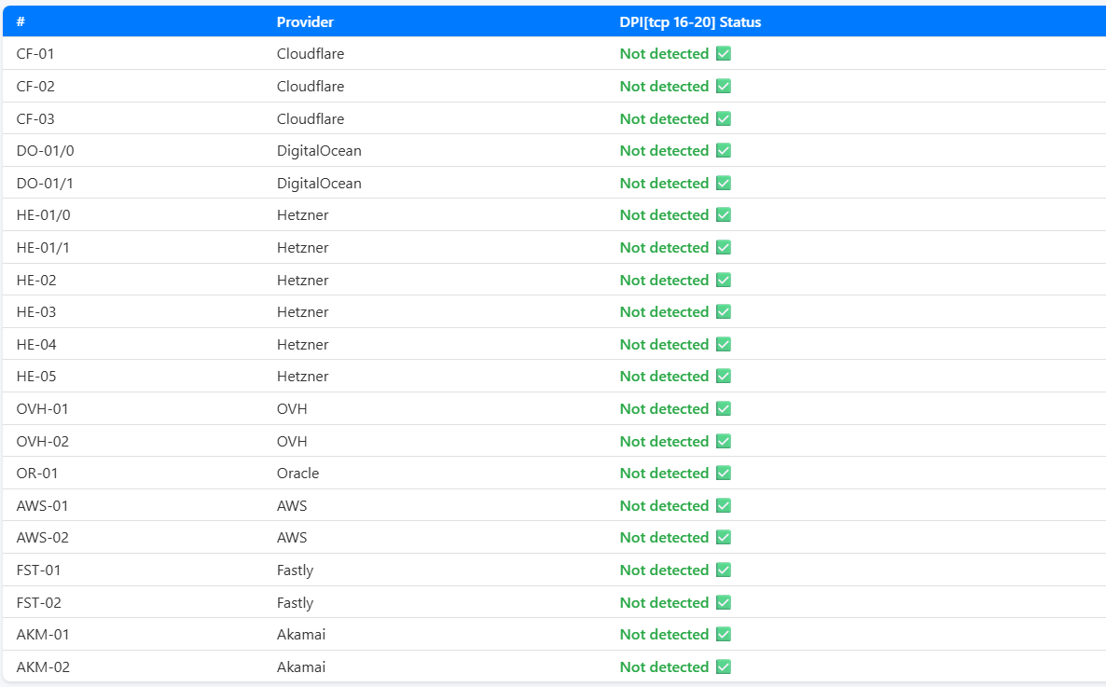Select the green checkmark for AWS-02

click(723, 538)
